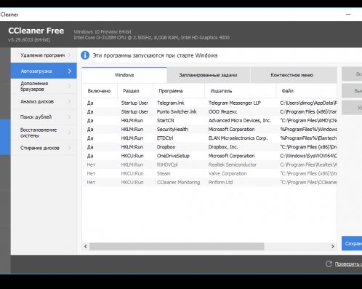Click Piriform Ltd publisher cell

(220, 182)
